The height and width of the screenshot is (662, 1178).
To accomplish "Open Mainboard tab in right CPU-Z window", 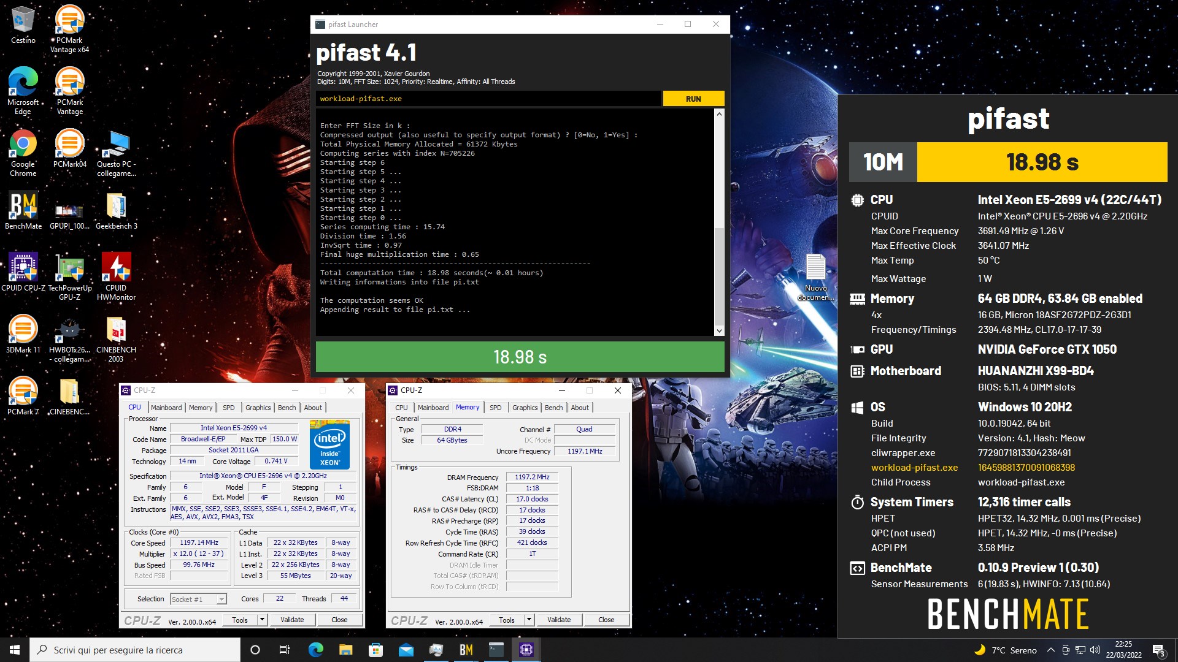I will [x=433, y=408].
